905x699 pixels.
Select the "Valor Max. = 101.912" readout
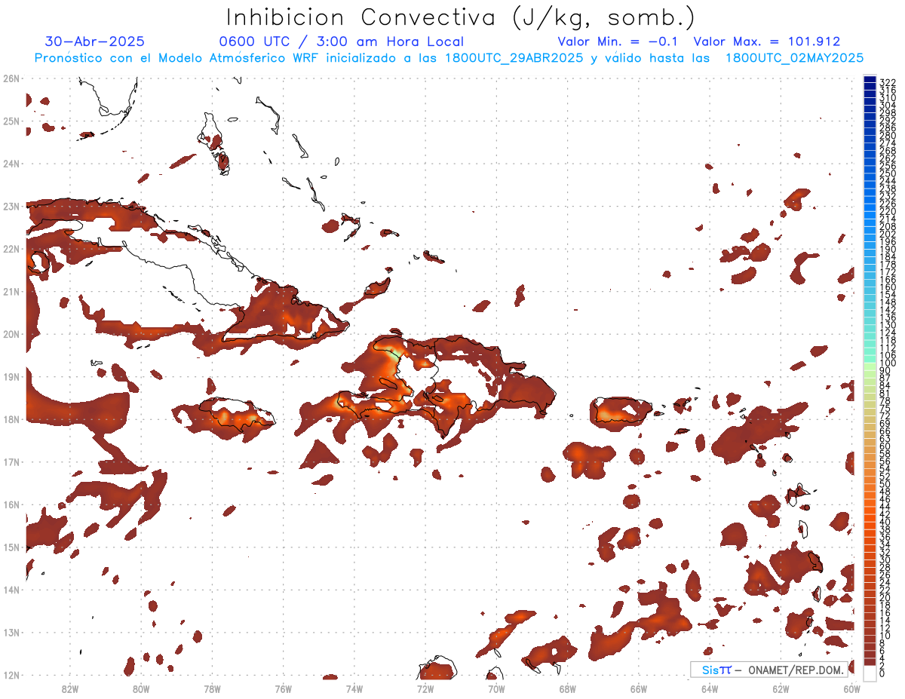point(766,41)
